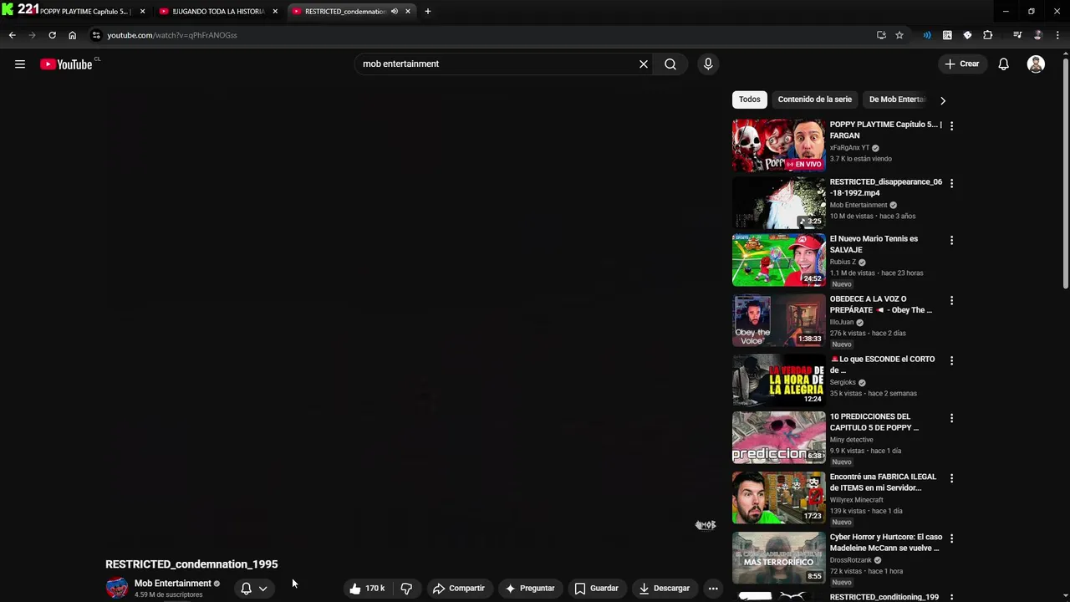The width and height of the screenshot is (1070, 602).
Task: Open a new browser tab
Action: tap(427, 12)
